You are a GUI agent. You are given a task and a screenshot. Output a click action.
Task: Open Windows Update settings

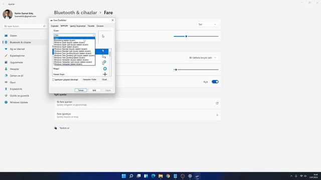25,102
